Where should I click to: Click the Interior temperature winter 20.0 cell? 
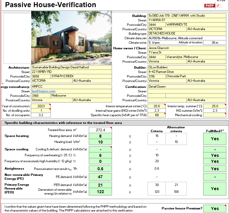157,106
